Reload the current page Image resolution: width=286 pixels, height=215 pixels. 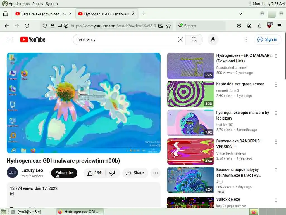click(x=27, y=26)
